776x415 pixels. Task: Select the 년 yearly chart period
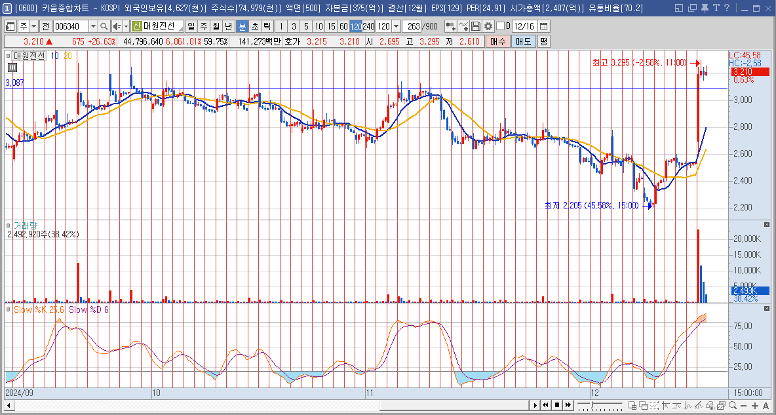[x=228, y=26]
